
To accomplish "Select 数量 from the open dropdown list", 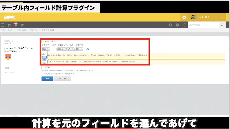I will pos(44,60).
